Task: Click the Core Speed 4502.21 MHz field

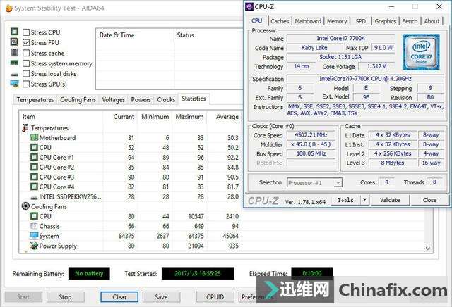Action: click(311, 134)
